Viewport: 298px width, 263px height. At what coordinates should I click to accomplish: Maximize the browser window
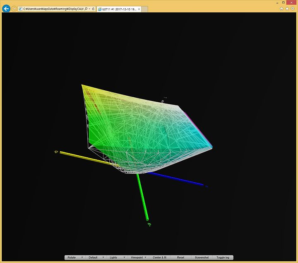pyautogui.click(x=283, y=2)
